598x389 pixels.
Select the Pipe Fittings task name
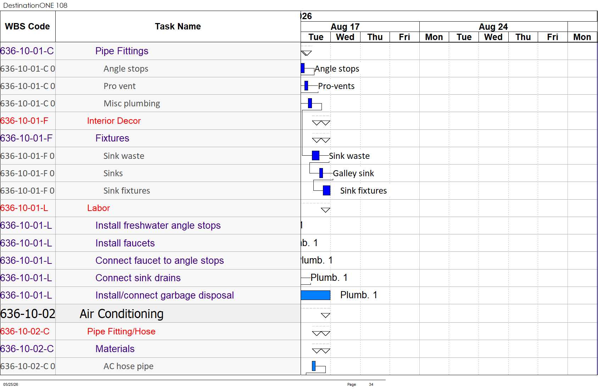pos(122,51)
